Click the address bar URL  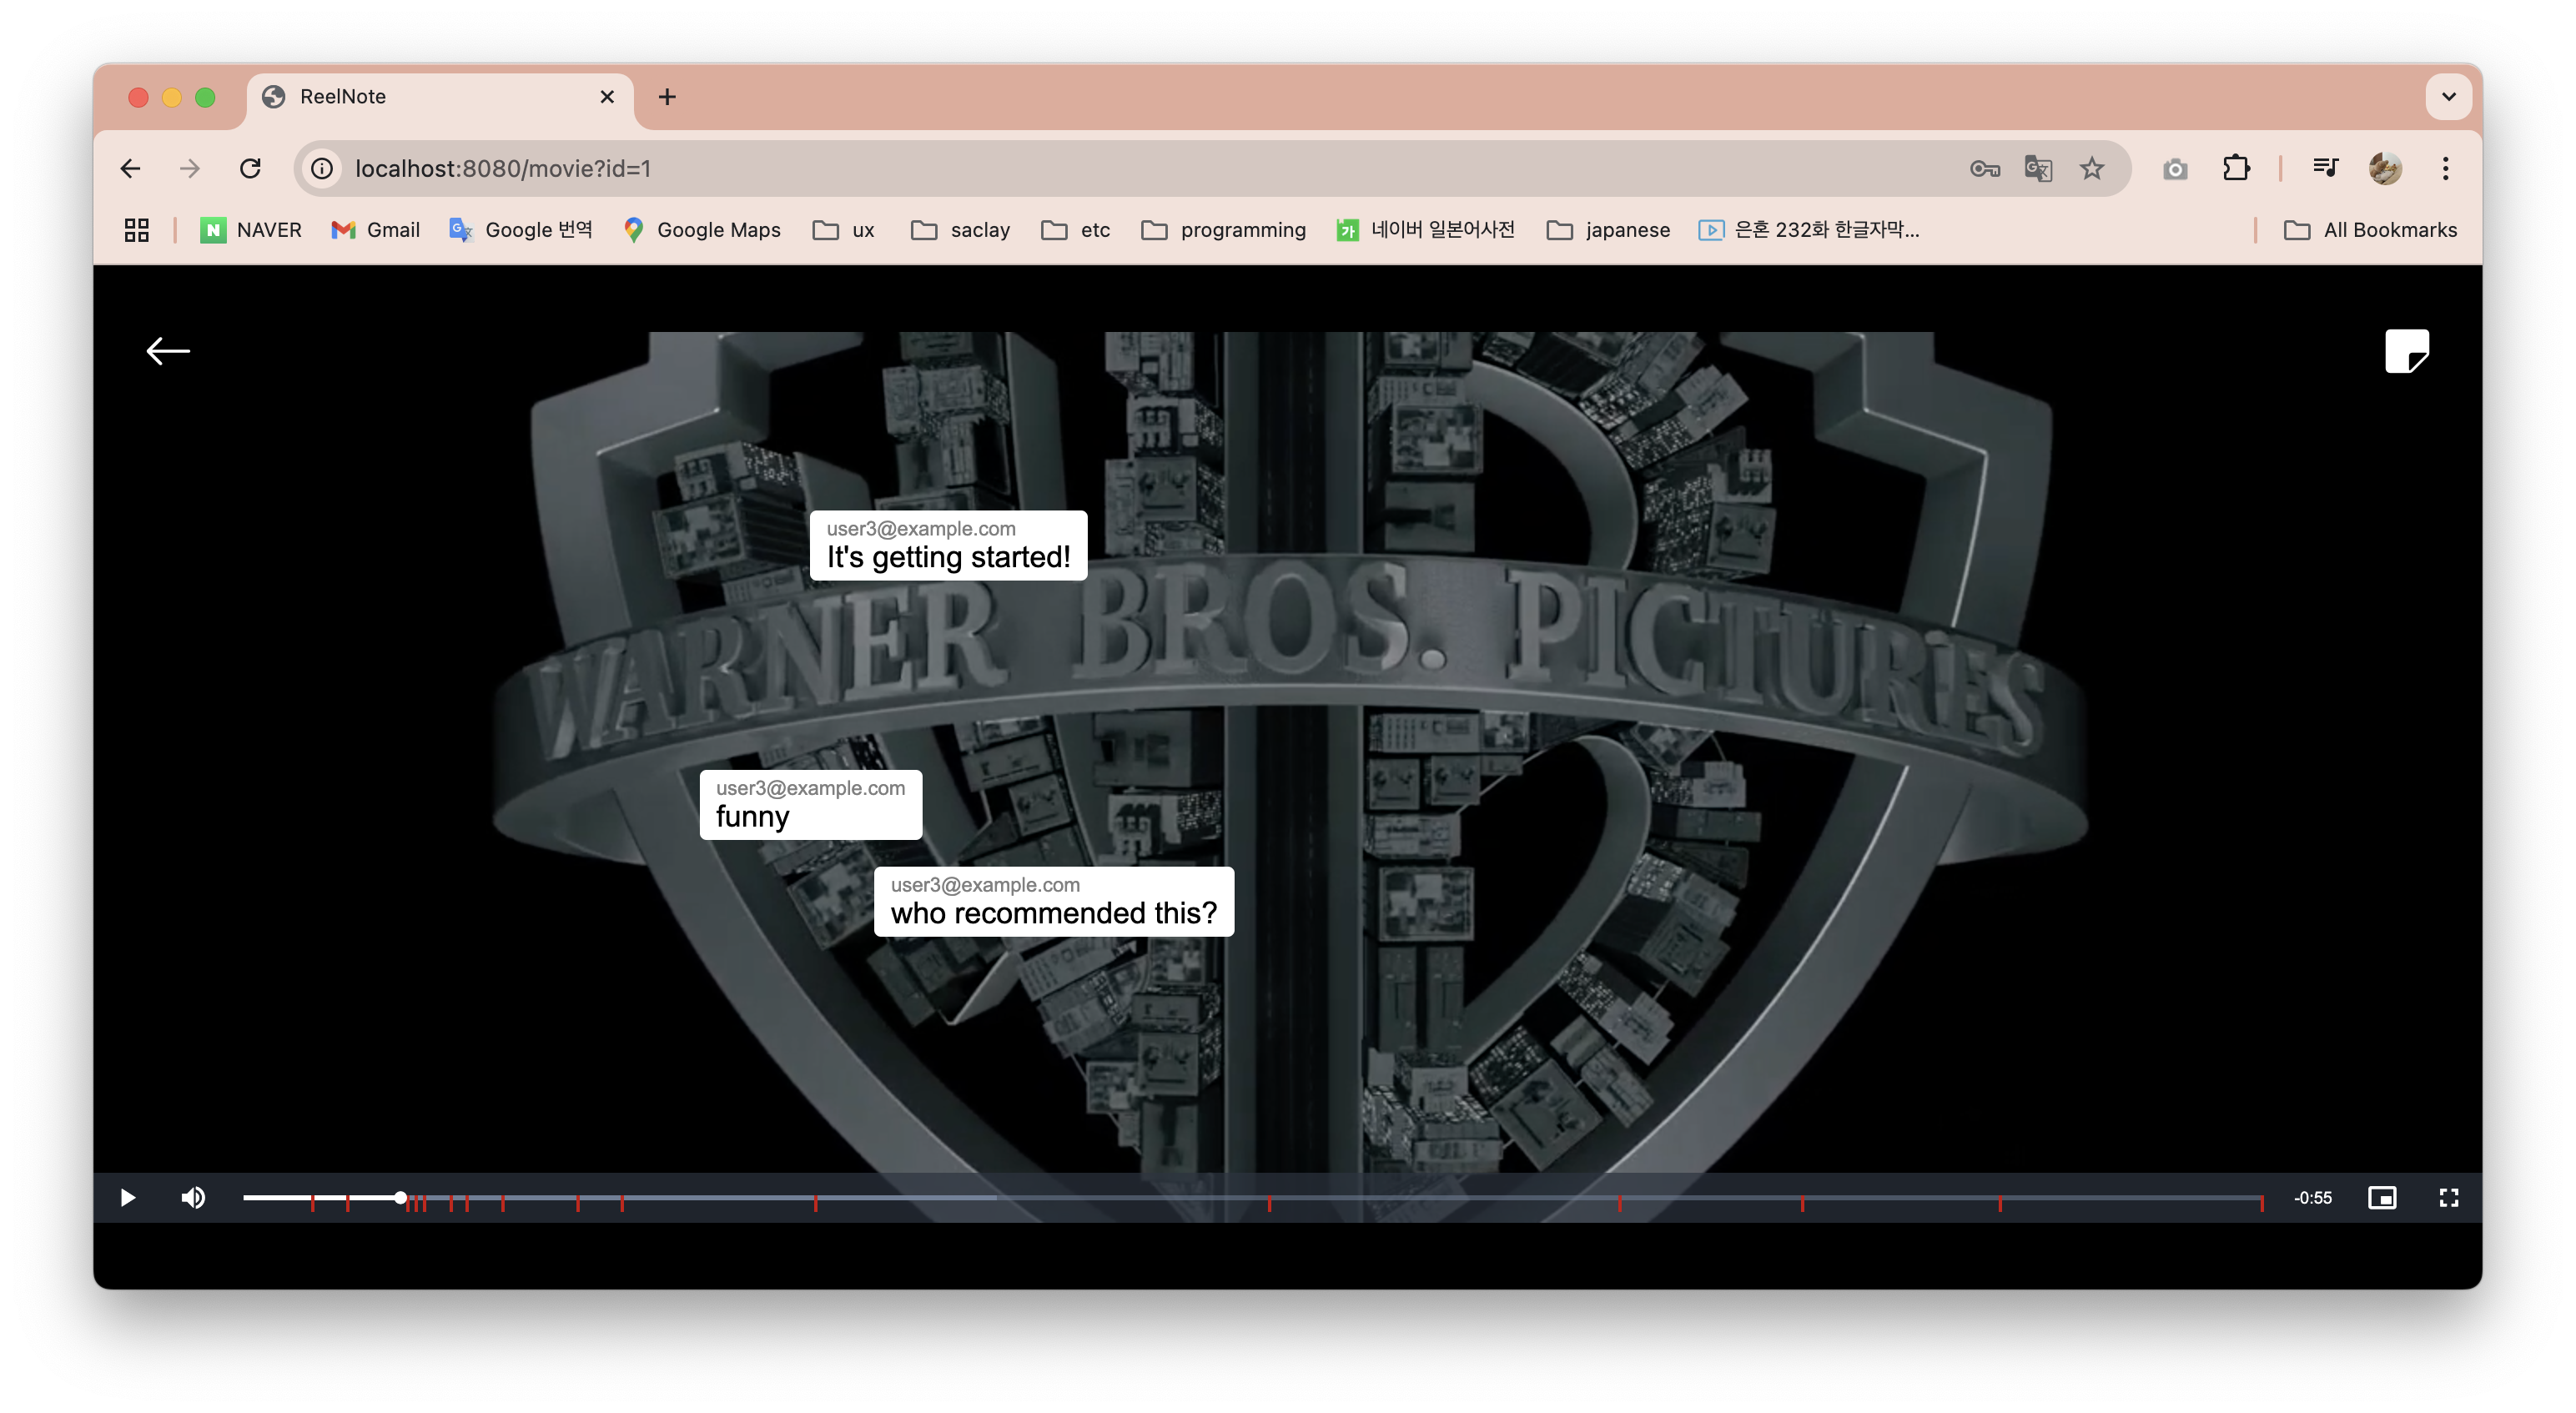[x=503, y=168]
